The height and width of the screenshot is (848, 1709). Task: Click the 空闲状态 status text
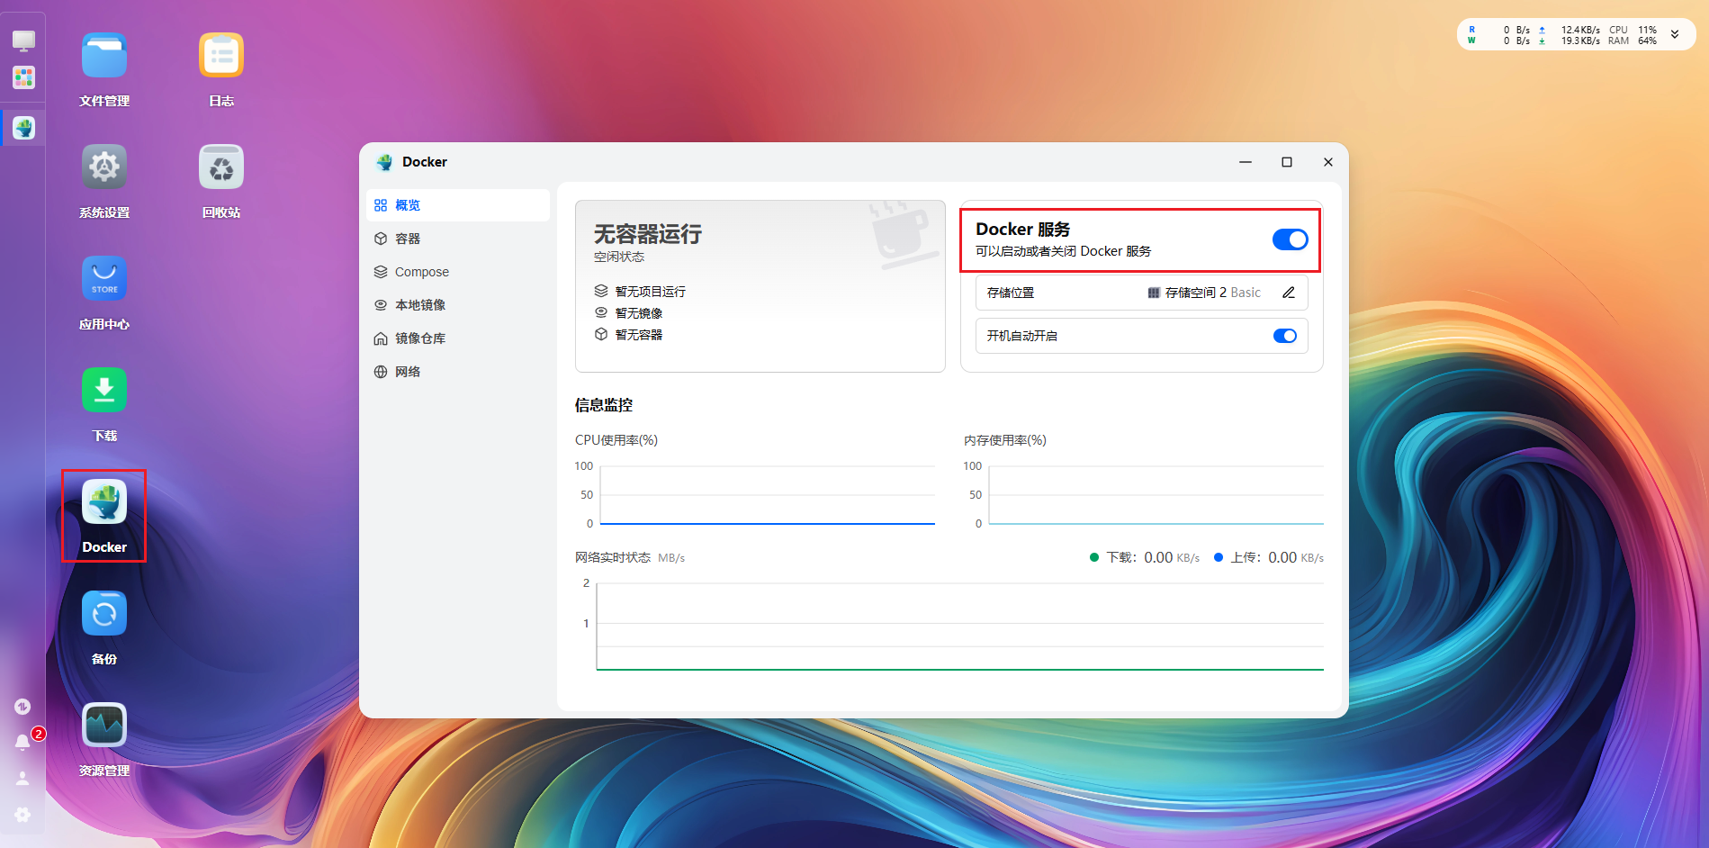click(x=619, y=257)
